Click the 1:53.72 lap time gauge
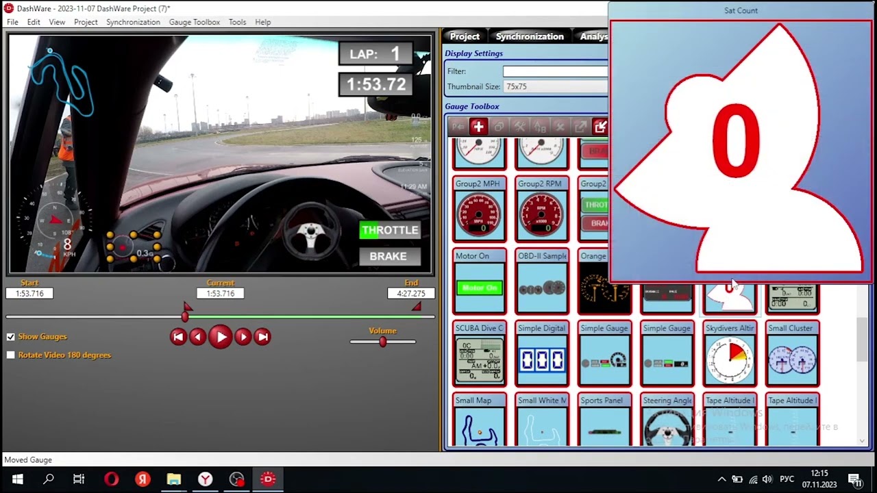This screenshot has width=877, height=493. (376, 84)
